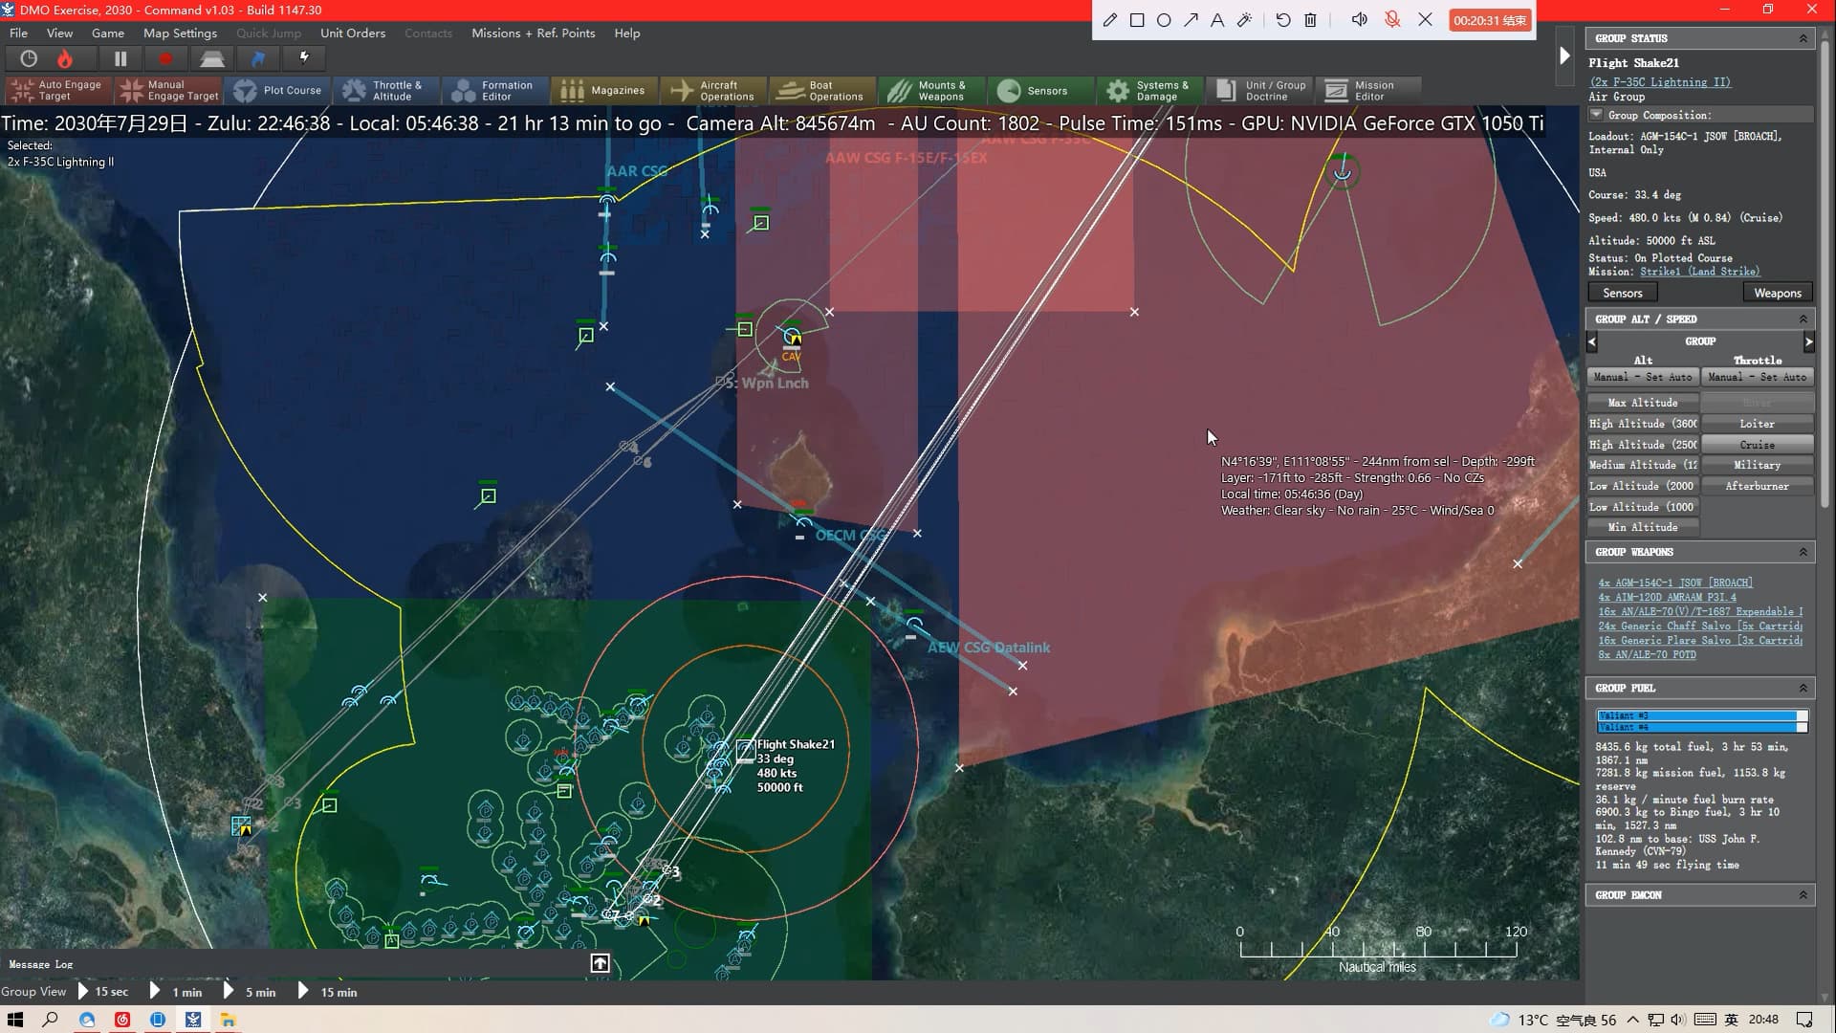The height and width of the screenshot is (1033, 1836).
Task: Open the Strike1 (Land Strike) mission link
Action: click(x=1699, y=272)
